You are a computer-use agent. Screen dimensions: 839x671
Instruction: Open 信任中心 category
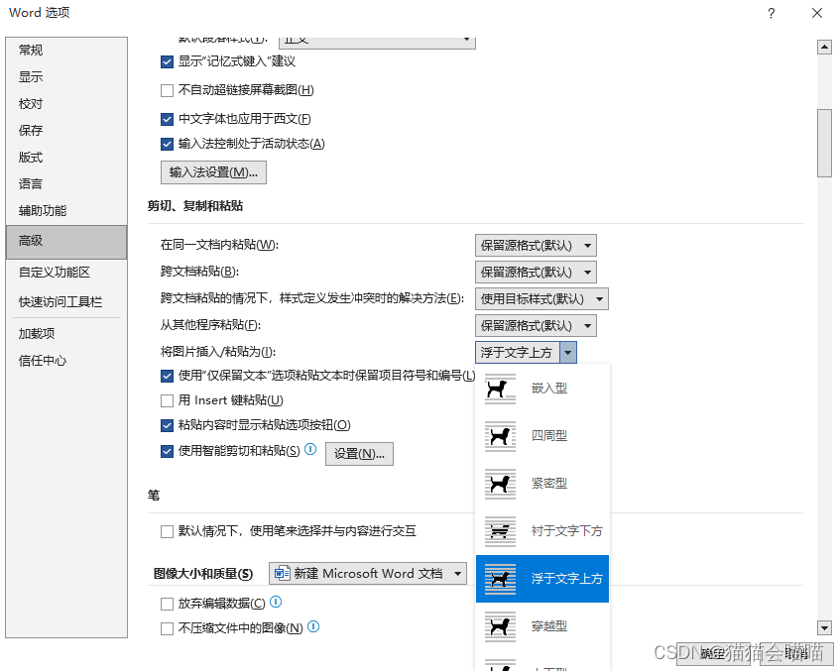click(66, 361)
